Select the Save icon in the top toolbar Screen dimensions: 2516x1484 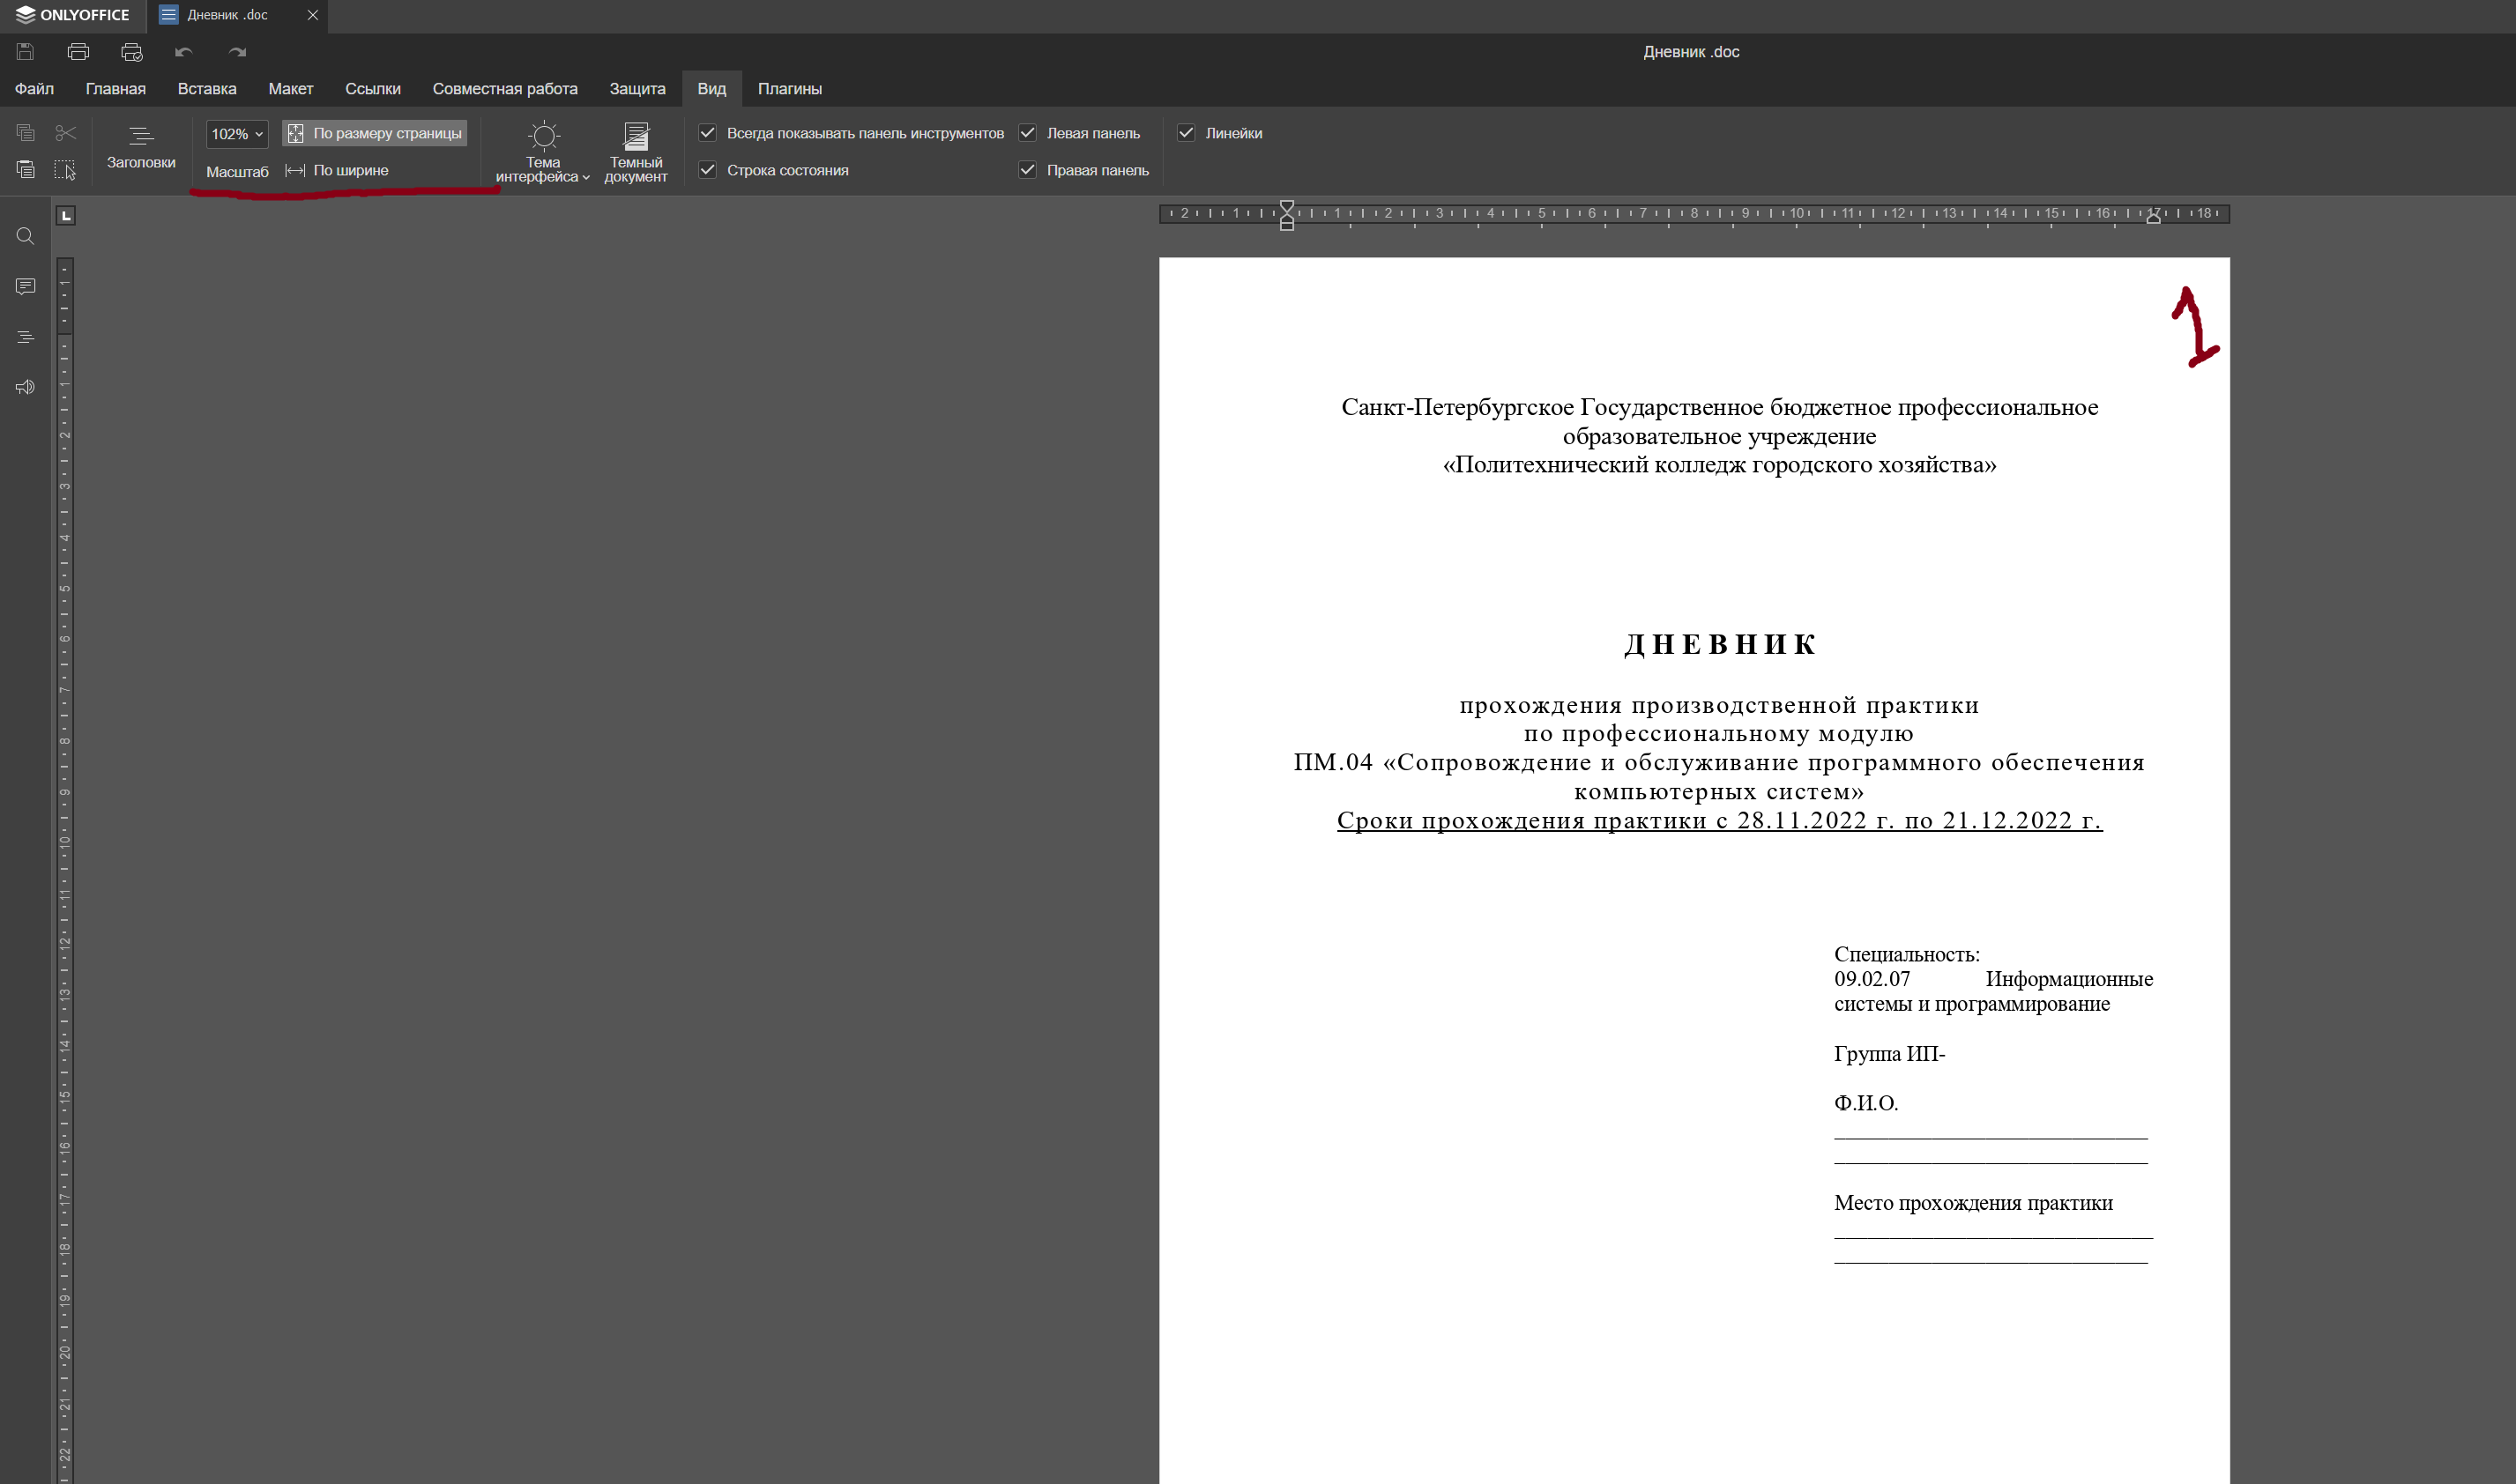pos(25,52)
